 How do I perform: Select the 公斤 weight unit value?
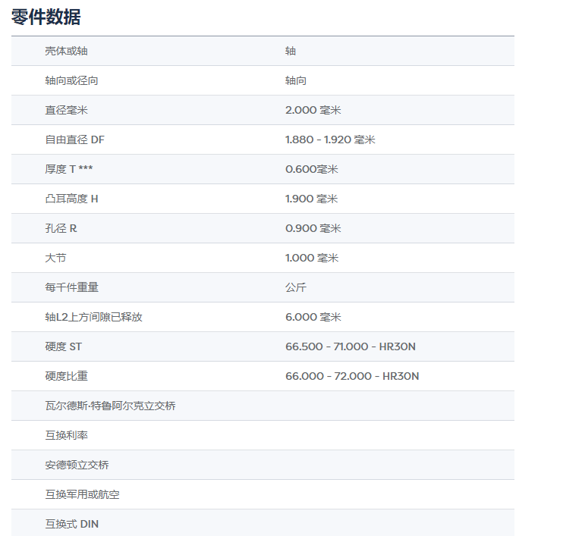tap(296, 287)
